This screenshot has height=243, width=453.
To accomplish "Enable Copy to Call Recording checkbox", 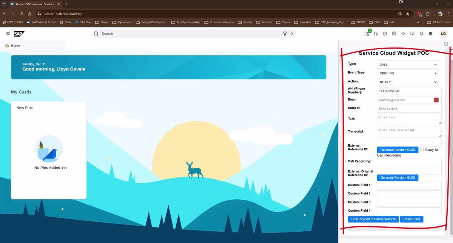I will click(x=422, y=149).
